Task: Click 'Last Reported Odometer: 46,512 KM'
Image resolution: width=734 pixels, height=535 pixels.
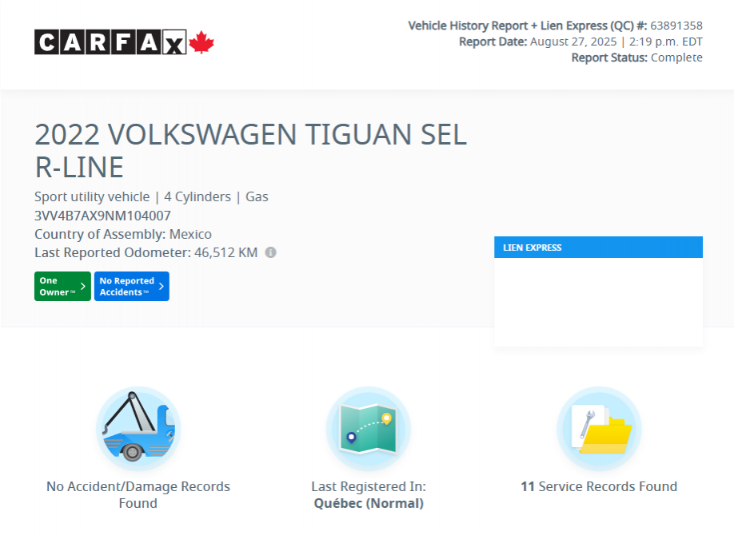Action: [x=146, y=252]
